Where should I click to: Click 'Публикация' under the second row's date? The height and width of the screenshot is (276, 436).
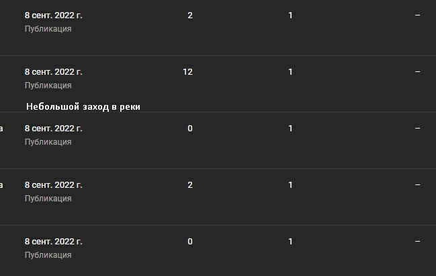pos(48,85)
